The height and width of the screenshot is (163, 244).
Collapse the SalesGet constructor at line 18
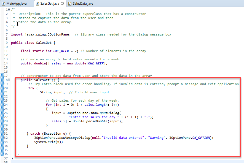point(9,80)
